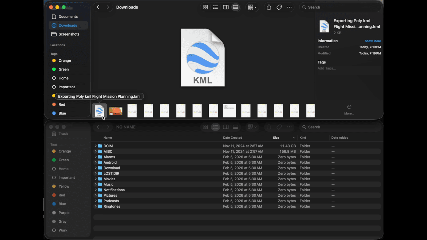Select the KML file thumbnail in gallery strip

[99, 111]
